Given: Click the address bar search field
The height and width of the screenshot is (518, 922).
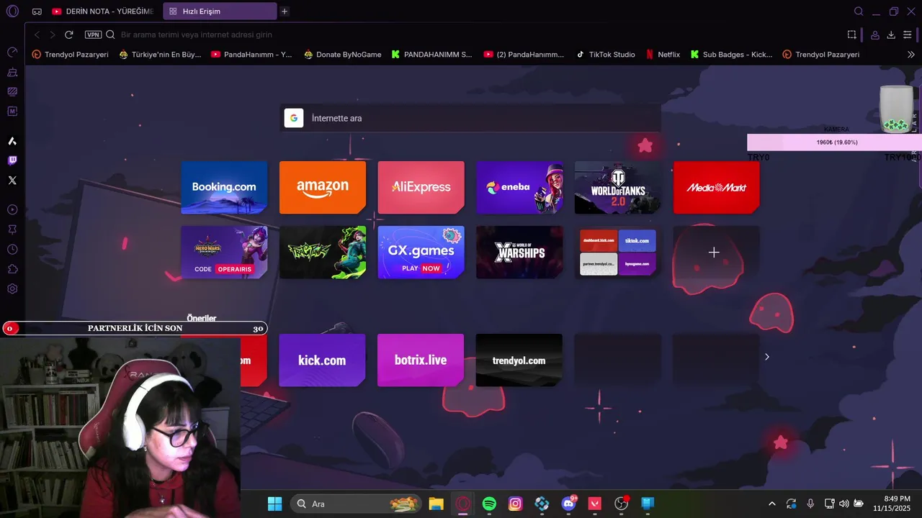Looking at the screenshot, I should tap(475, 35).
